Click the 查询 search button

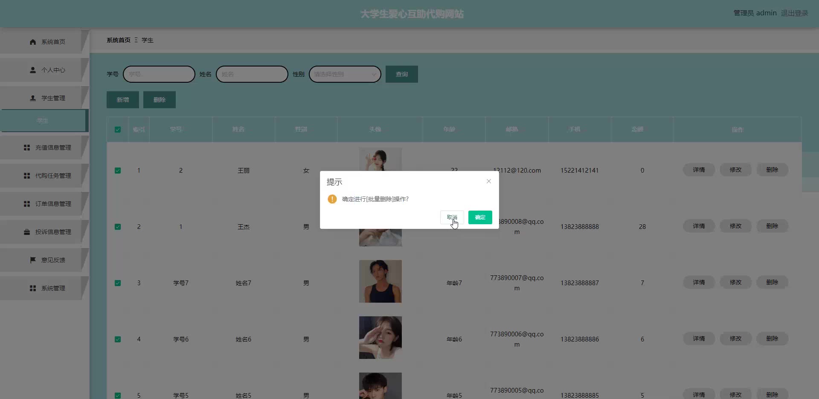click(x=402, y=74)
